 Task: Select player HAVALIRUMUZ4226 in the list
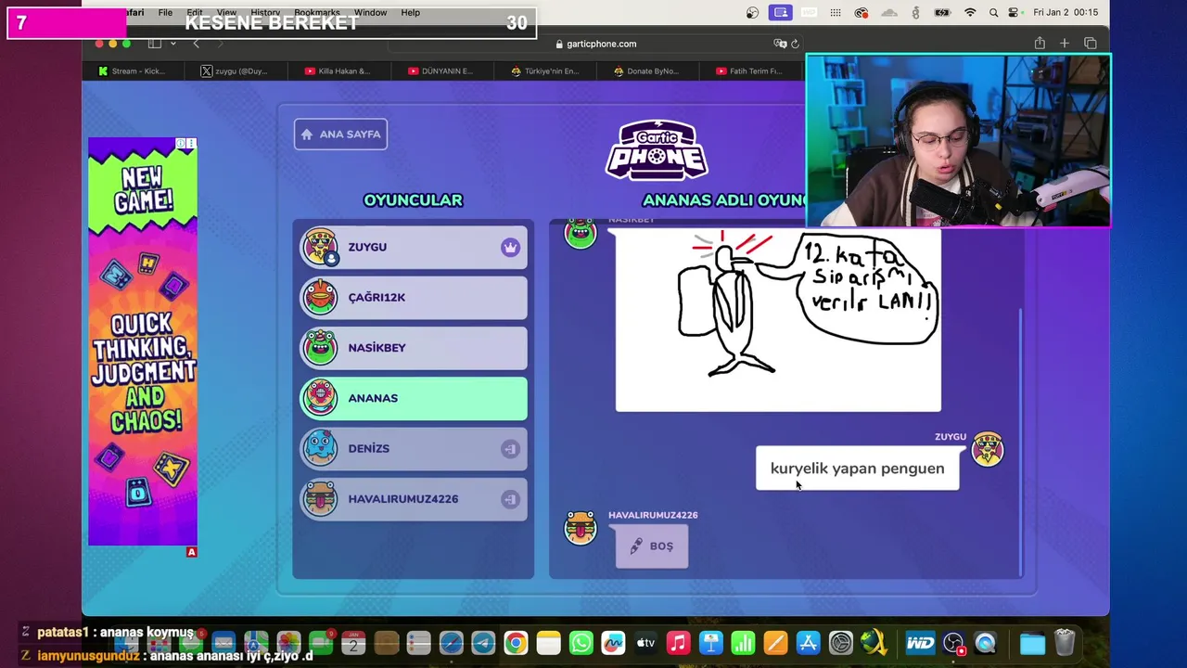414,499
